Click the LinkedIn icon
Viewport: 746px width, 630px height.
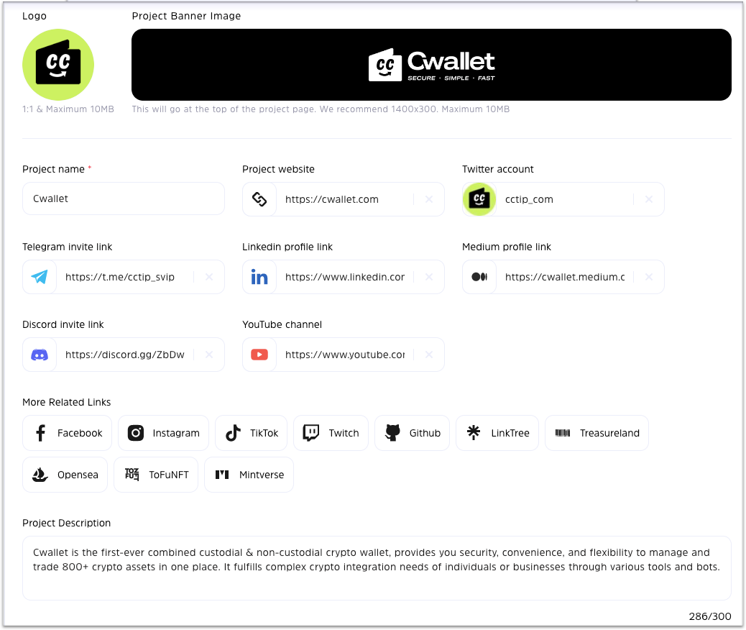point(259,277)
